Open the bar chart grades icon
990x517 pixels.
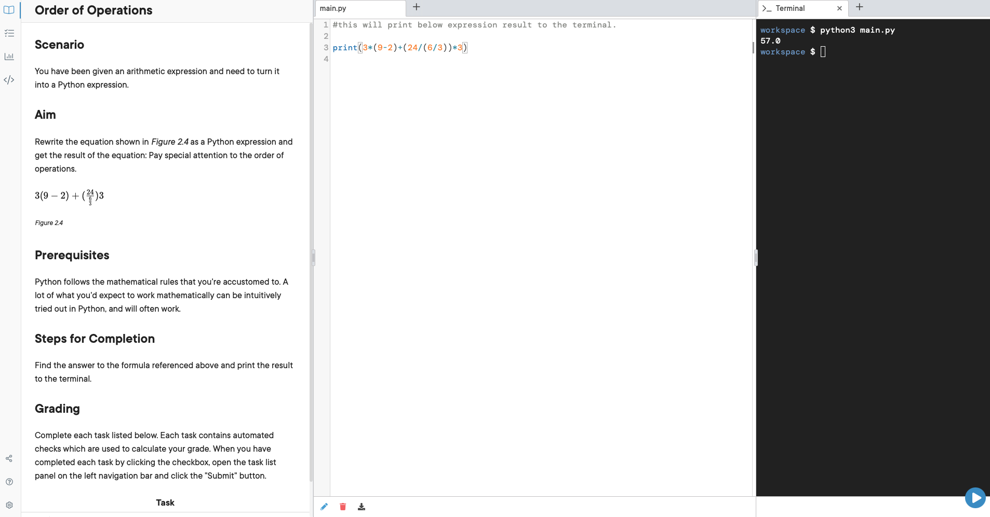[x=9, y=56]
